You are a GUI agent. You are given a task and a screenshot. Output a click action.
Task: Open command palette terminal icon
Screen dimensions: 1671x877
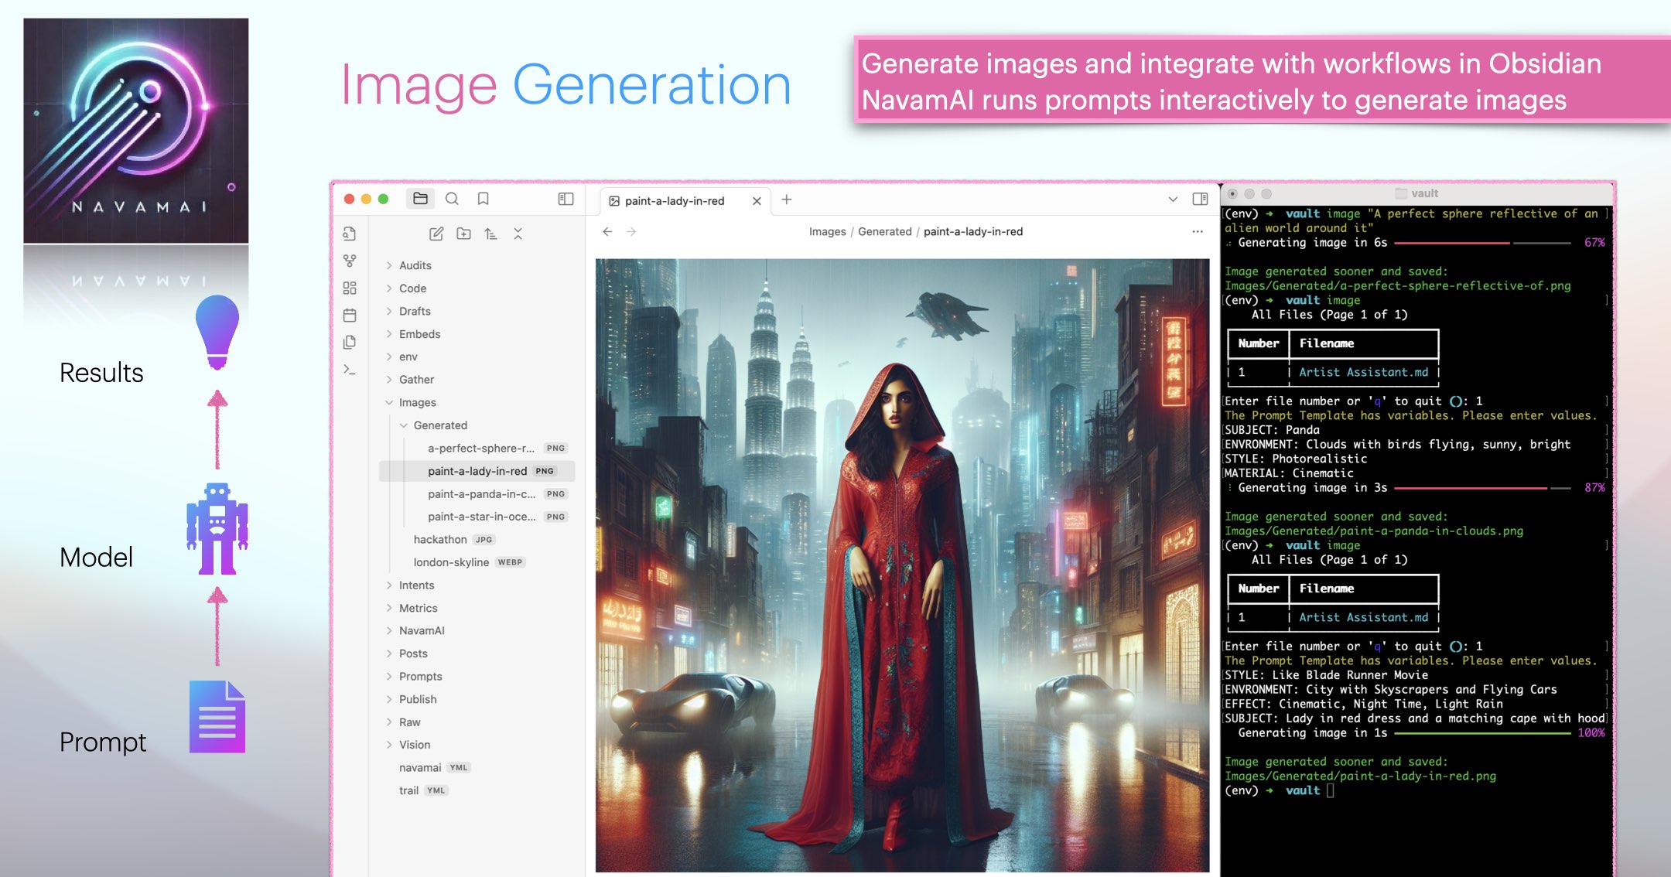click(x=350, y=370)
